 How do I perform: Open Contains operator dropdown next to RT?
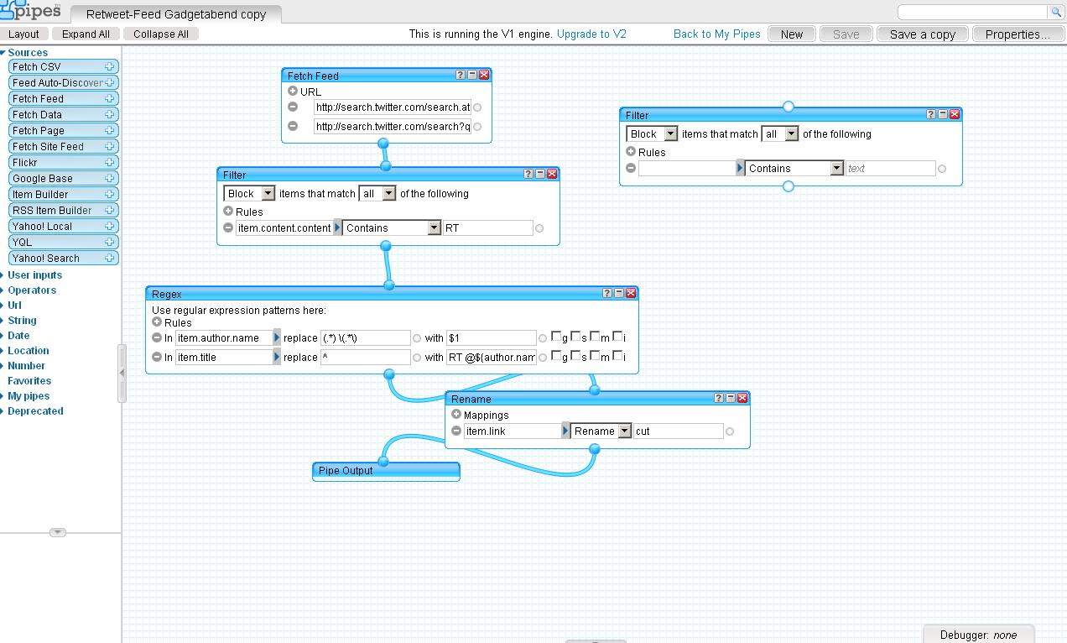(392, 227)
